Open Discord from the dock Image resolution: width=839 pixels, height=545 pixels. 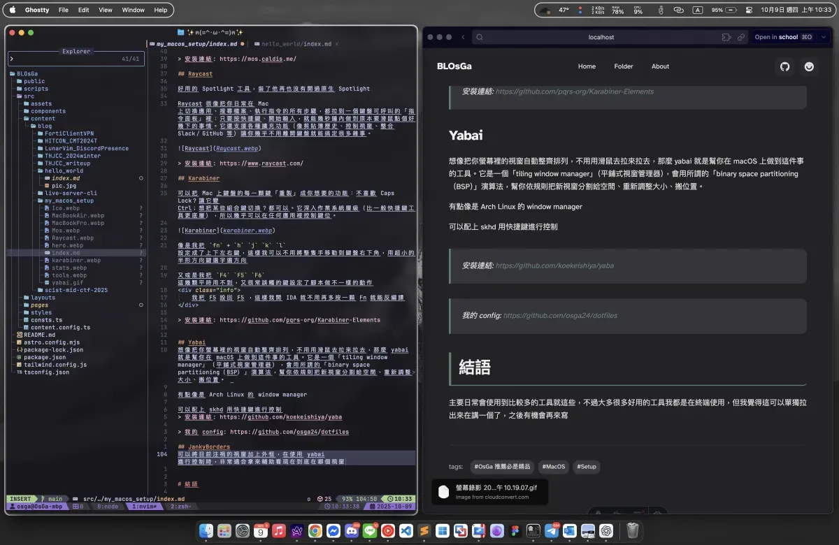coord(352,532)
